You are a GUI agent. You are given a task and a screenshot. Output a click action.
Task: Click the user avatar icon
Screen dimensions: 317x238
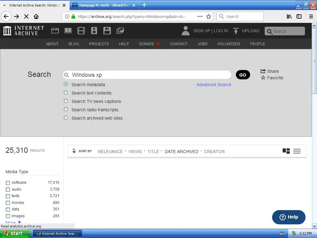[185, 31]
